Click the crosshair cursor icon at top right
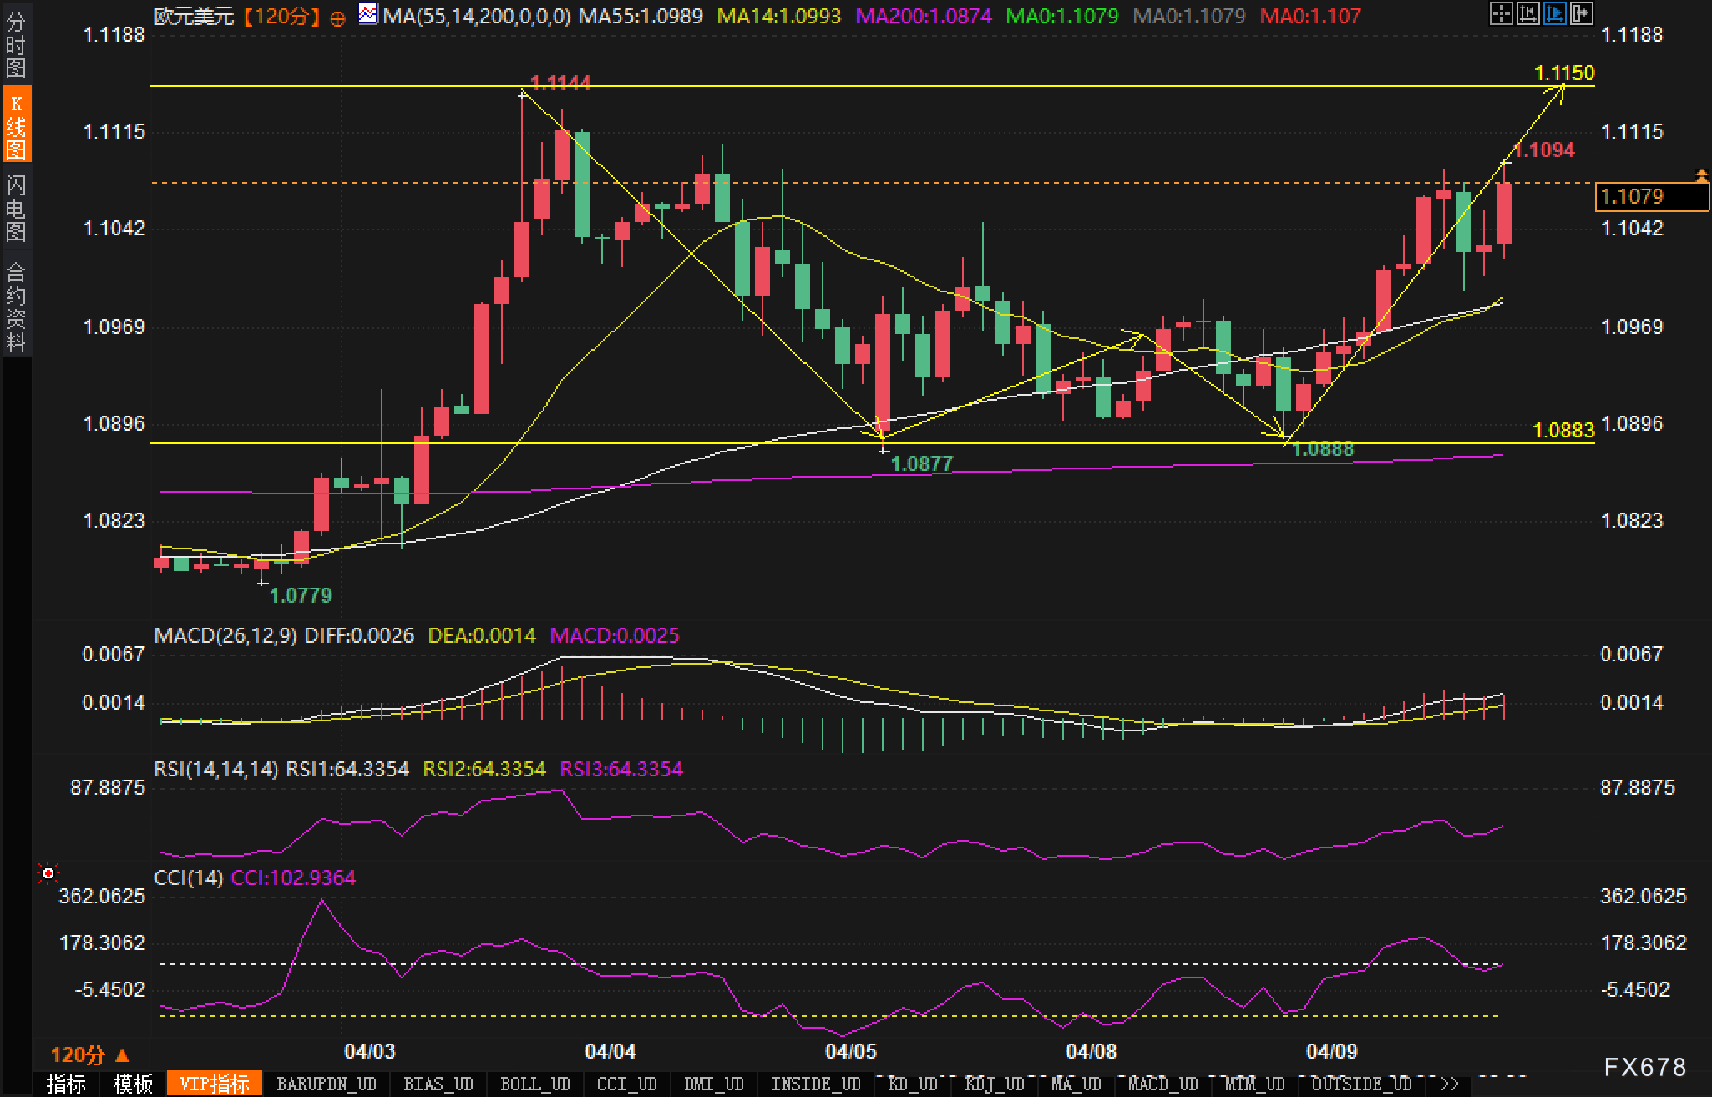The image size is (1712, 1097). 1501,13
